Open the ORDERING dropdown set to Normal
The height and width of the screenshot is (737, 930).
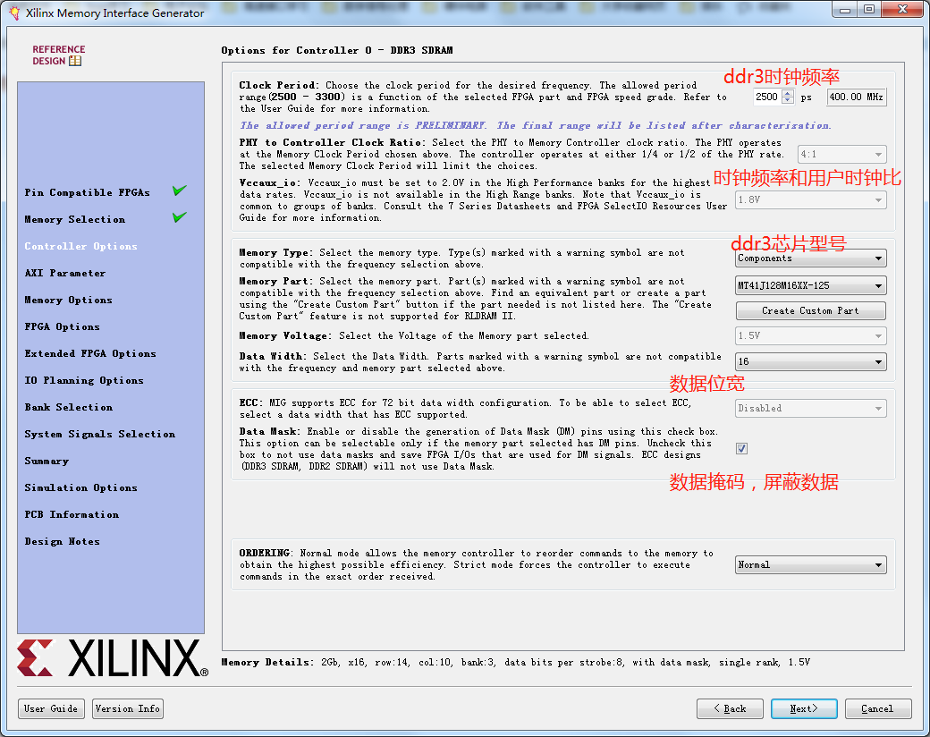tap(809, 564)
